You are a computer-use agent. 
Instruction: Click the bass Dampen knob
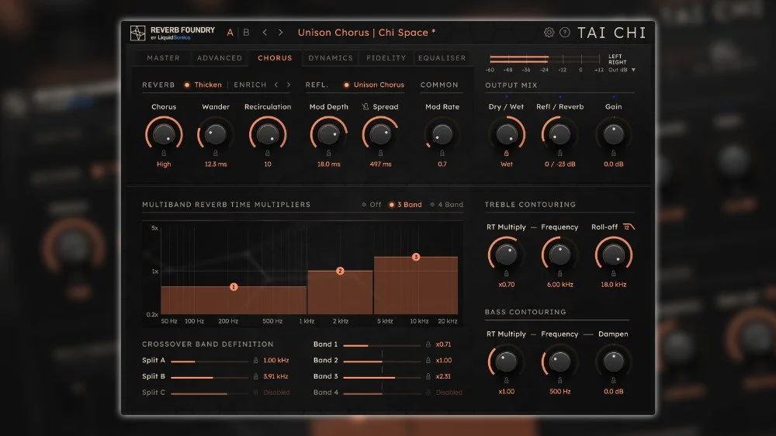click(613, 362)
